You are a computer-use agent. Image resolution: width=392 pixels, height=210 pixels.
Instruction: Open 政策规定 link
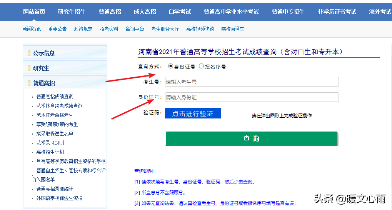click(83, 29)
